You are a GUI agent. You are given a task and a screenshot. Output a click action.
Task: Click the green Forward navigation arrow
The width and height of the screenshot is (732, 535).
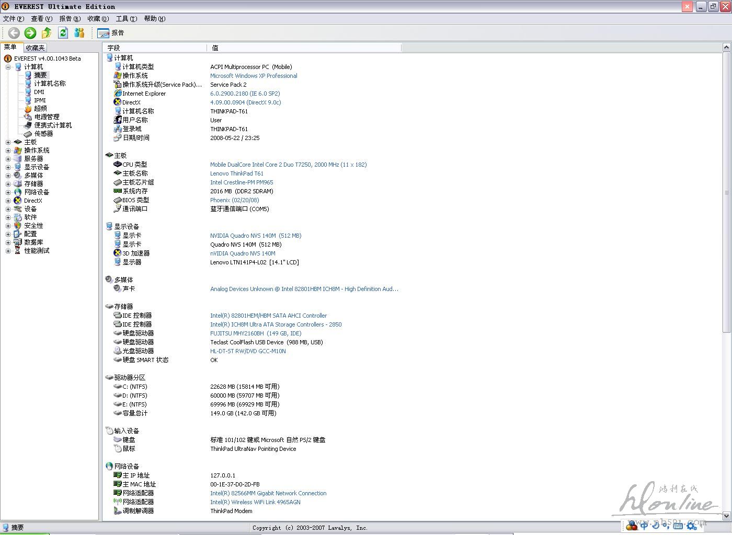(30, 33)
